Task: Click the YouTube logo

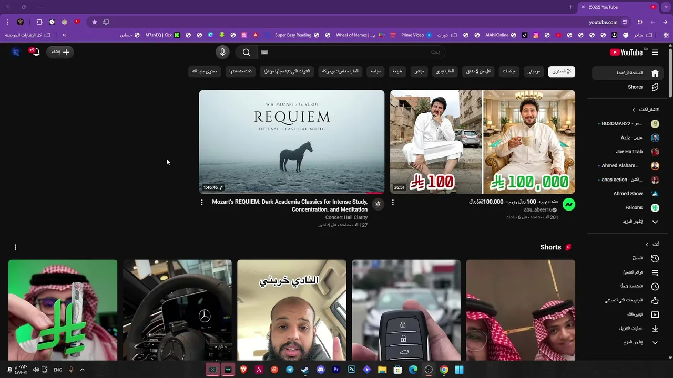Action: point(626,52)
